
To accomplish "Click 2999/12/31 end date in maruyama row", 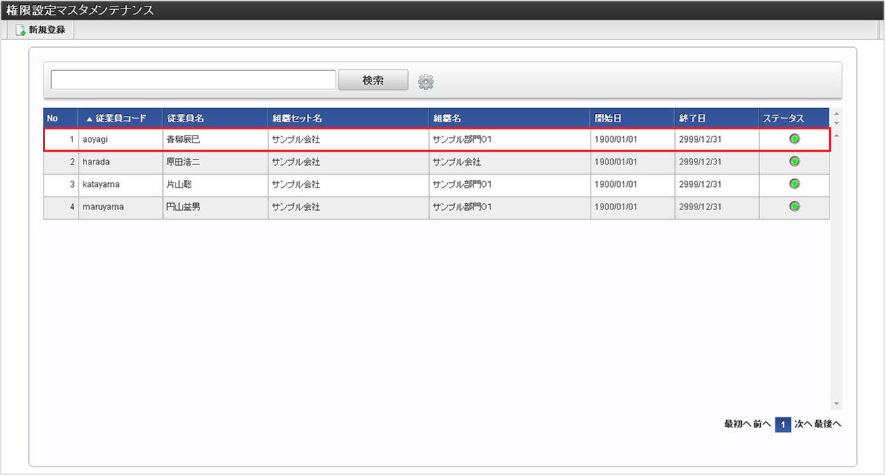I will pyautogui.click(x=700, y=207).
